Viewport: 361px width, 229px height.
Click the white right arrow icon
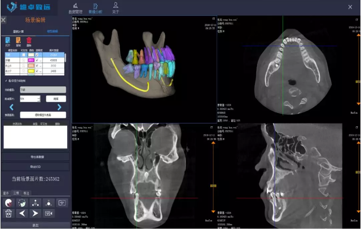[35, 213]
